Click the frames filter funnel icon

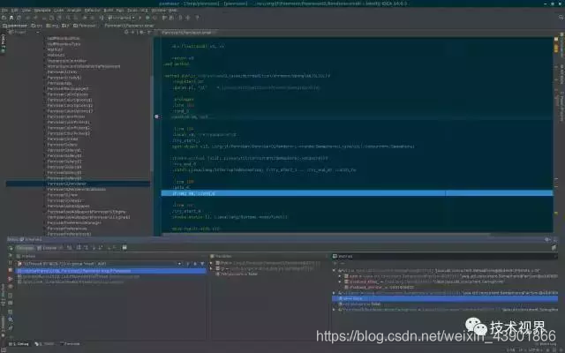click(202, 264)
